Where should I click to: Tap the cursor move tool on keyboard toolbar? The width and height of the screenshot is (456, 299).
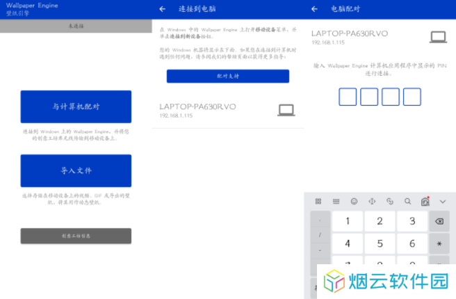[x=372, y=201]
